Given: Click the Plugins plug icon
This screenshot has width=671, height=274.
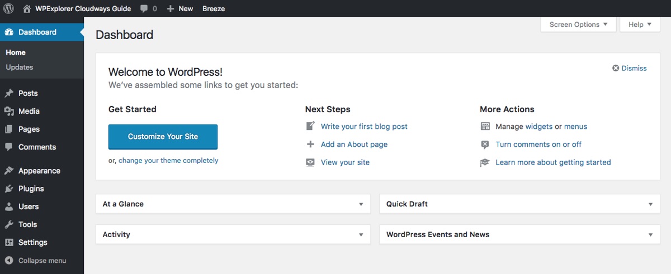Looking at the screenshot, I should tap(9, 189).
